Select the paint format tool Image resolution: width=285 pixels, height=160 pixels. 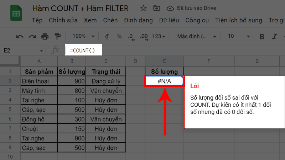click(57, 36)
